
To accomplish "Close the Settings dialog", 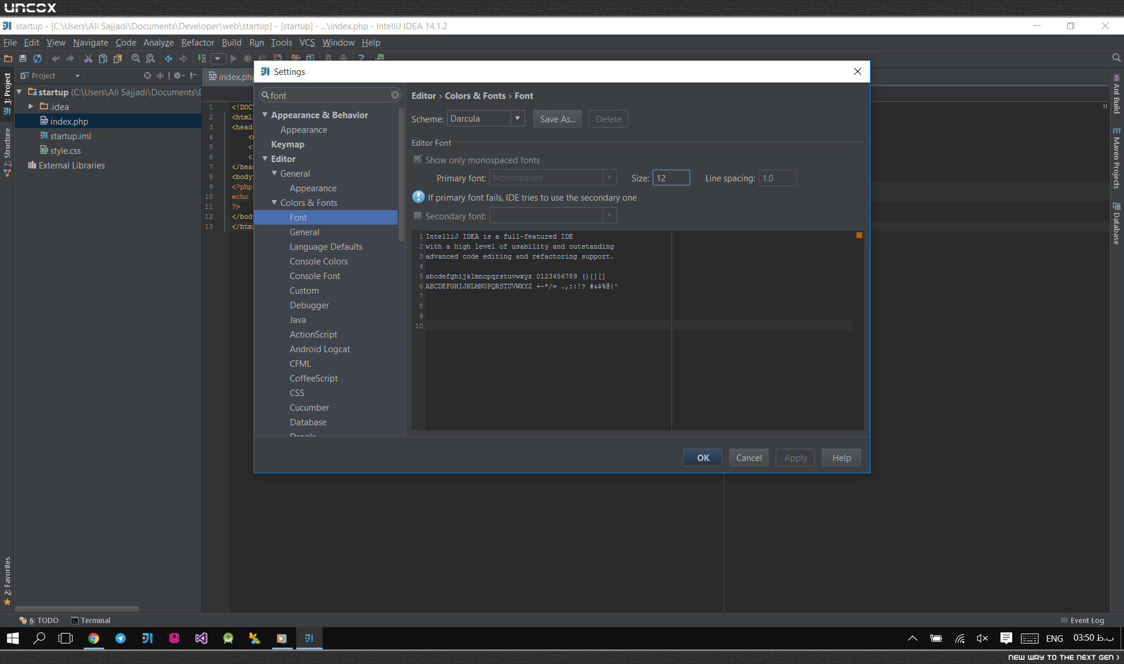I will click(858, 71).
